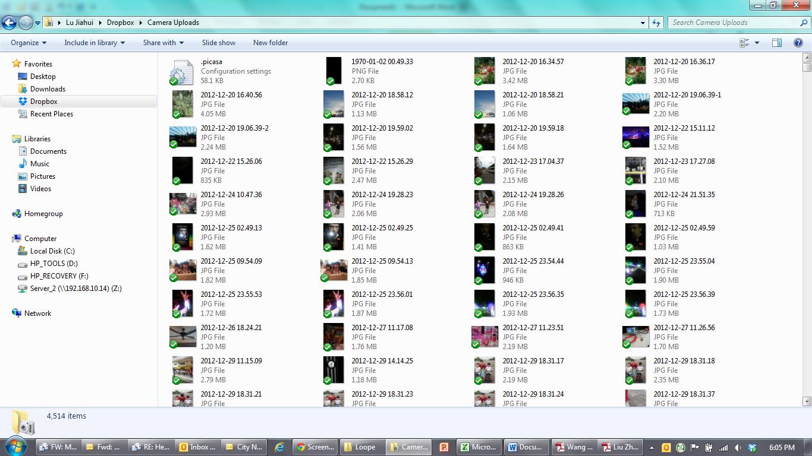
Task: Open the Organize dropdown menu
Action: click(x=29, y=43)
